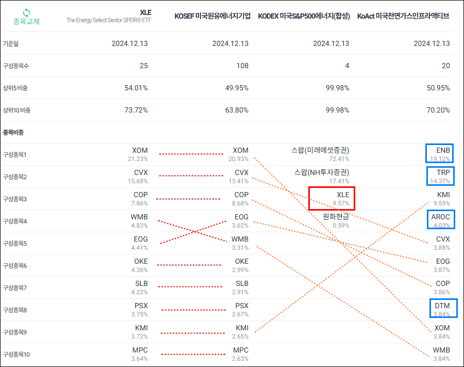Select WMB 3.31% holding
The width and height of the screenshot is (464, 367).
point(240,243)
